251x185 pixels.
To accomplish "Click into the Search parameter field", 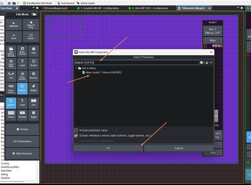I will point(142,63).
